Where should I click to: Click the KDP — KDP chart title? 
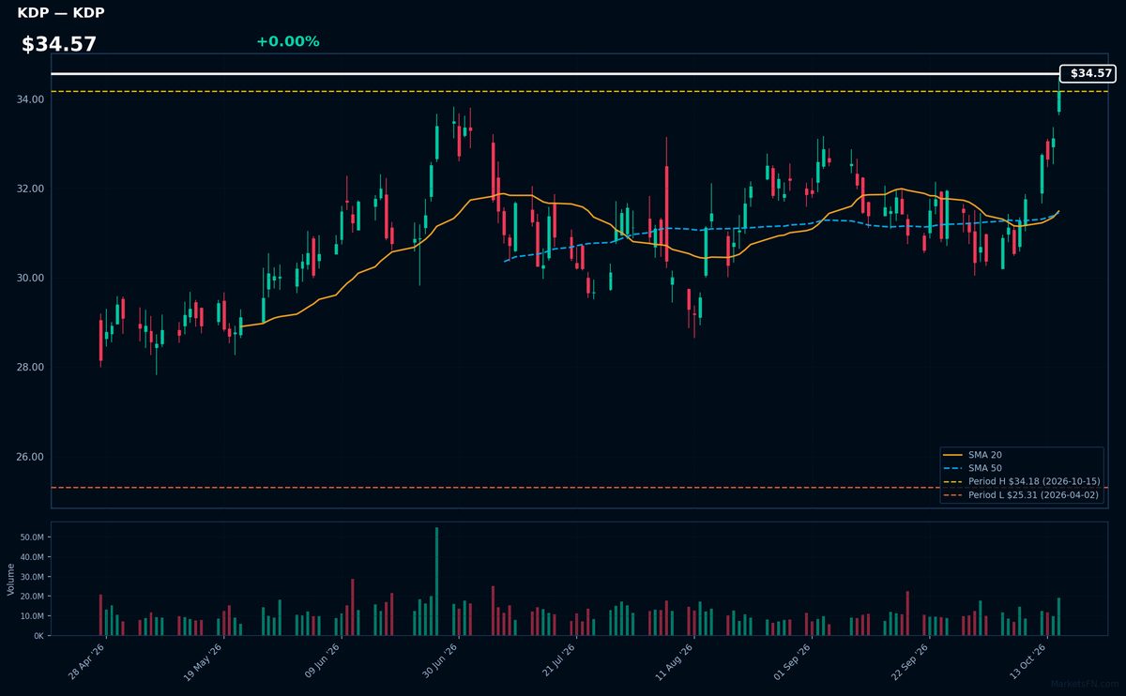point(61,13)
